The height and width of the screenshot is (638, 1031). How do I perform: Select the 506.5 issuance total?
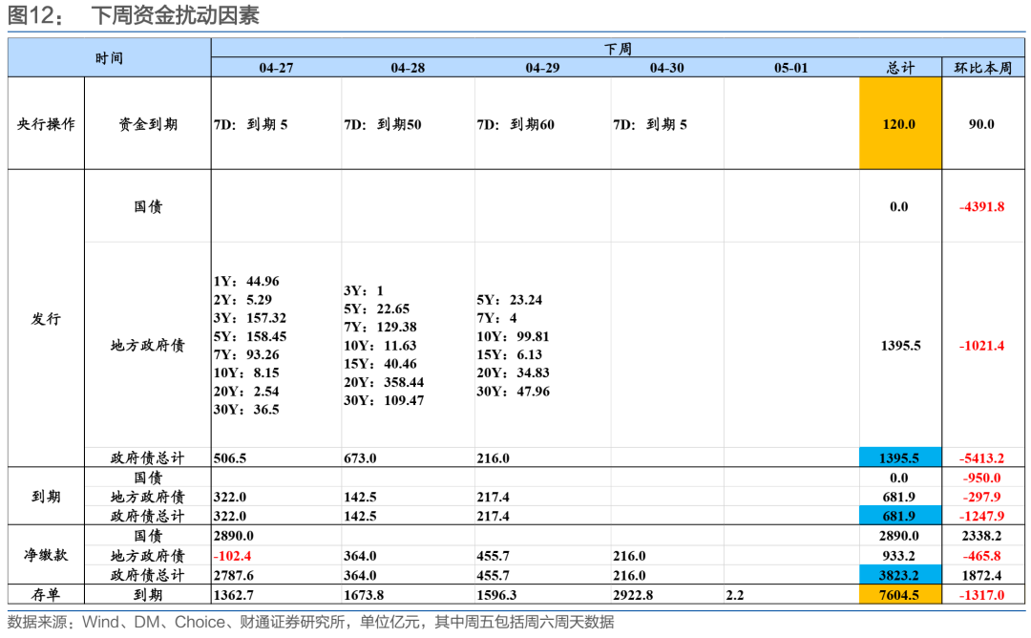(x=230, y=457)
